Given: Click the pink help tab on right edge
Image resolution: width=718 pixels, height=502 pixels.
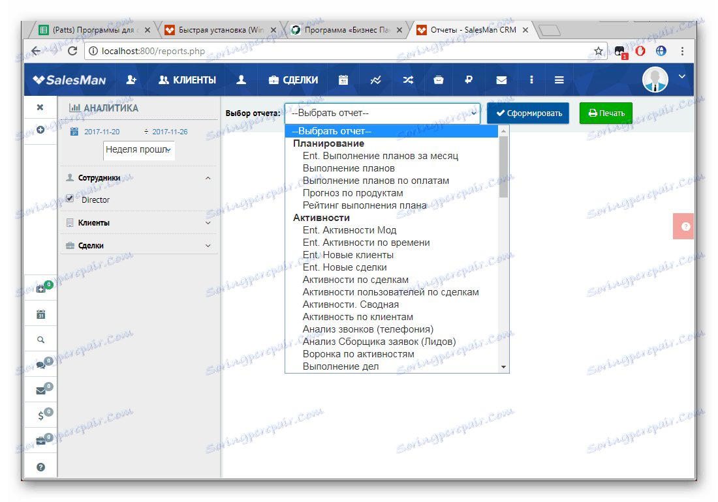Looking at the screenshot, I should (x=683, y=226).
